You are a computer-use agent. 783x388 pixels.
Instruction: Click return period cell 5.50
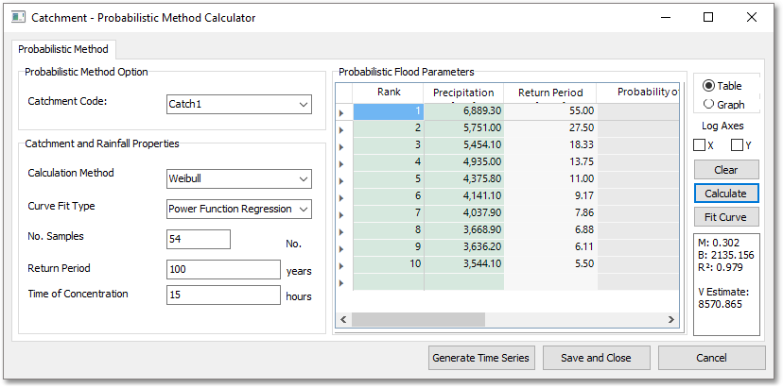click(x=550, y=263)
